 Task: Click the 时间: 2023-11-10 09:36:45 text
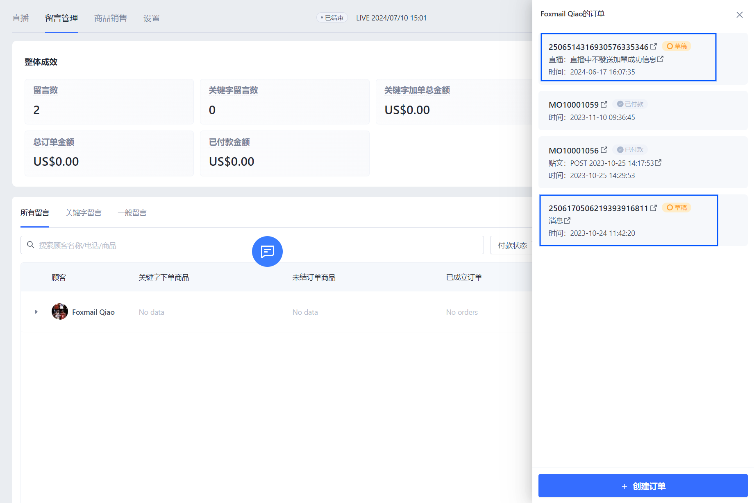[592, 117]
